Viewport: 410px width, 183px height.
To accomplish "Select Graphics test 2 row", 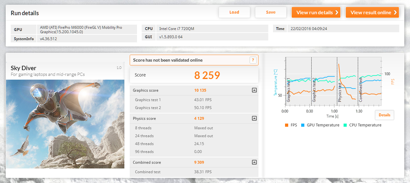I will pos(194,108).
